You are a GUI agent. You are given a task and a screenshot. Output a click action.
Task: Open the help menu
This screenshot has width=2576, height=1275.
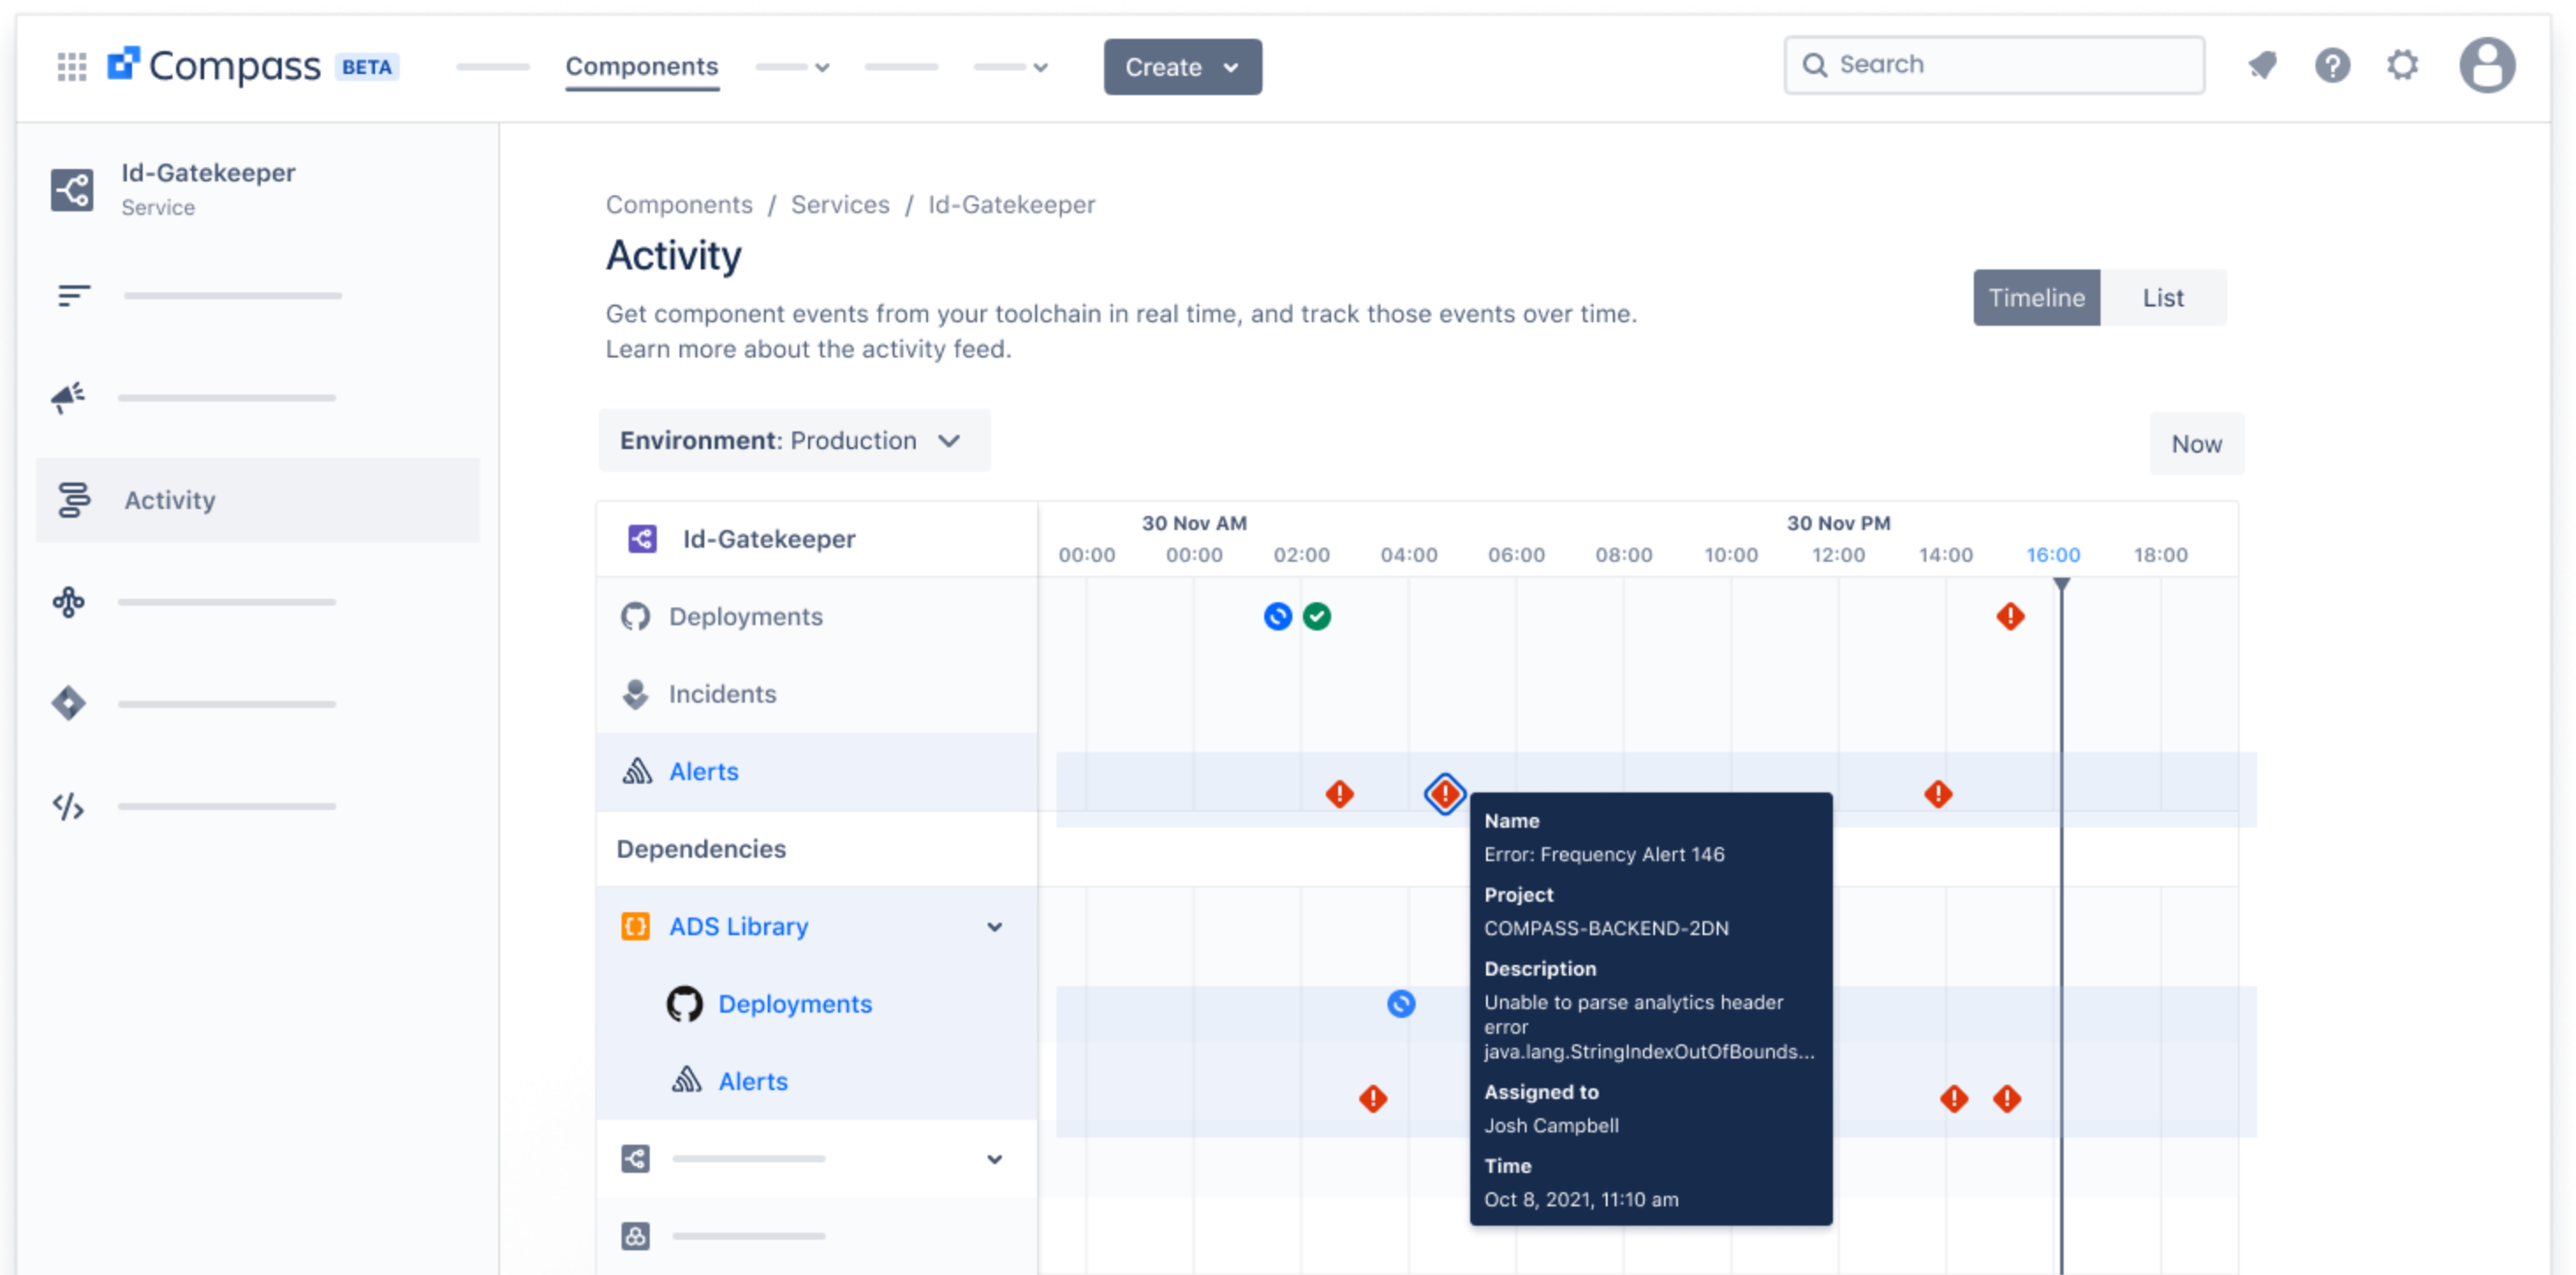point(2332,64)
